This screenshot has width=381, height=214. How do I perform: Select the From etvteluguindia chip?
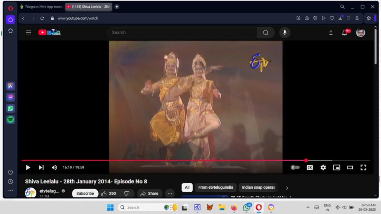click(215, 187)
